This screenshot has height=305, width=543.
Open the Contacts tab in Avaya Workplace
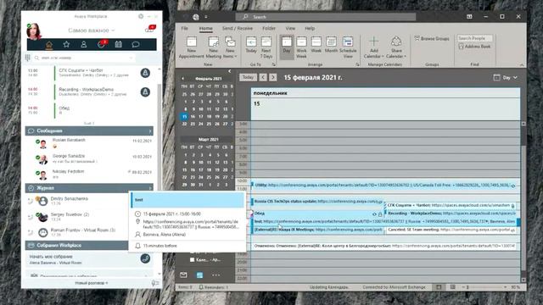pos(83,44)
